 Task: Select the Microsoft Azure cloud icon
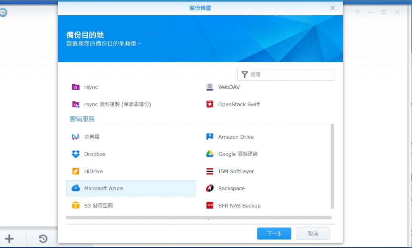point(76,188)
